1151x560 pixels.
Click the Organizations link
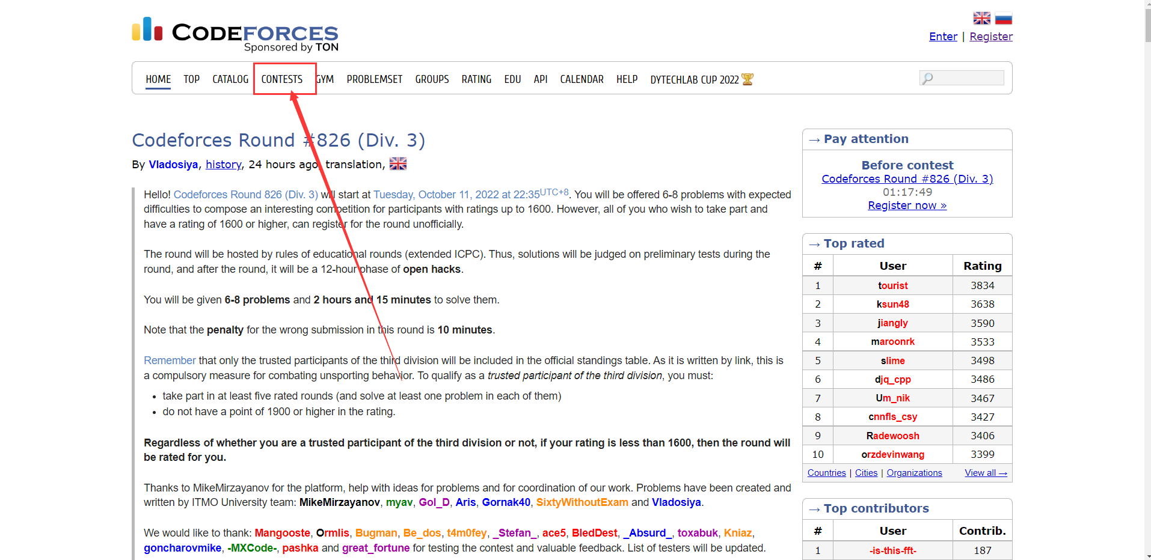click(914, 473)
